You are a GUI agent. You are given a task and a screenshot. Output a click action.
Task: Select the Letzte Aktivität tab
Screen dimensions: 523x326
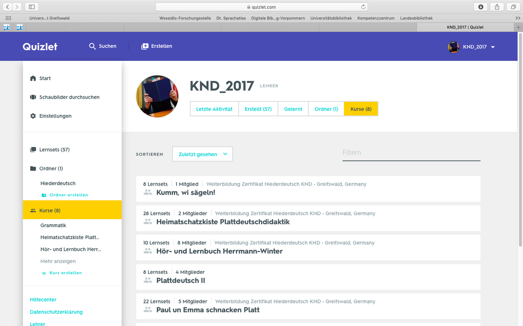[214, 109]
